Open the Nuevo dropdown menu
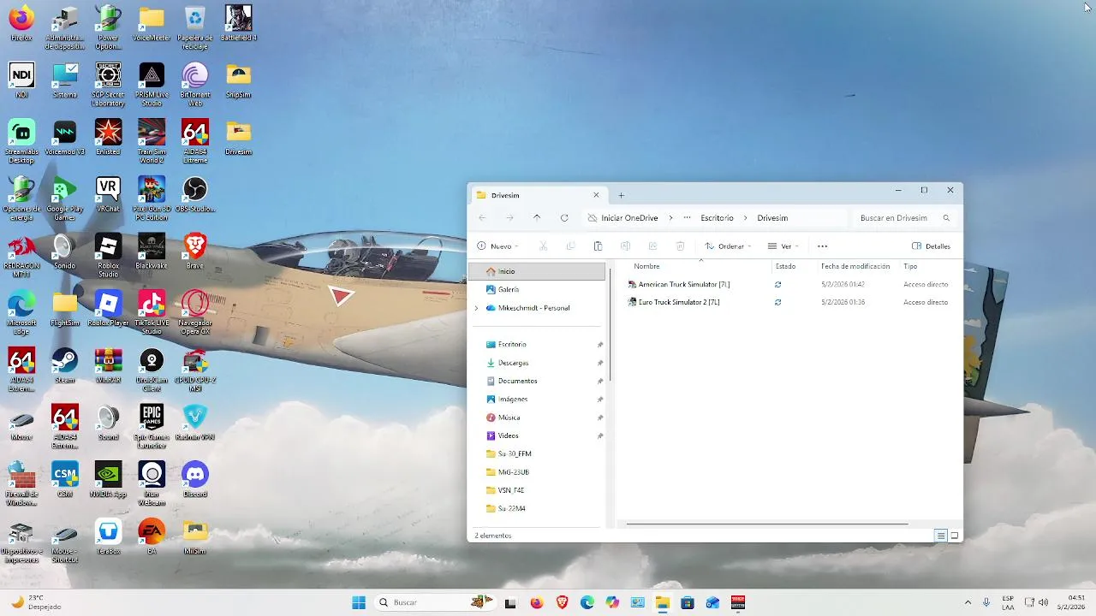 point(498,246)
